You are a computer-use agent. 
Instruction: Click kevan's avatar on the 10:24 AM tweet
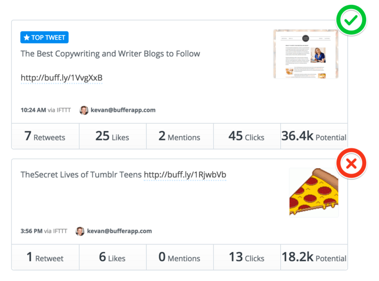coord(84,110)
